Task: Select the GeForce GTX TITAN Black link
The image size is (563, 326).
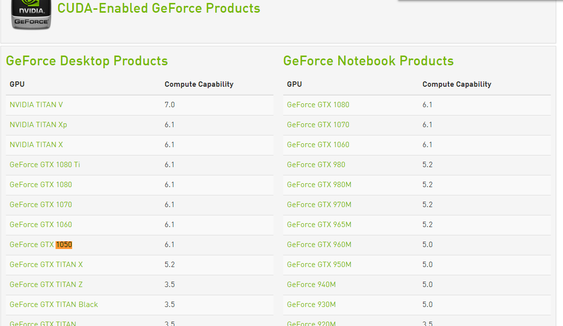Action: pos(54,305)
